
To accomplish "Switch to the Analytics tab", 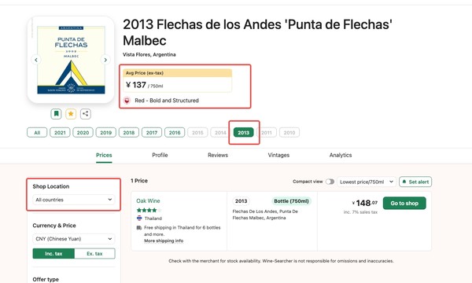I will click(x=341, y=155).
